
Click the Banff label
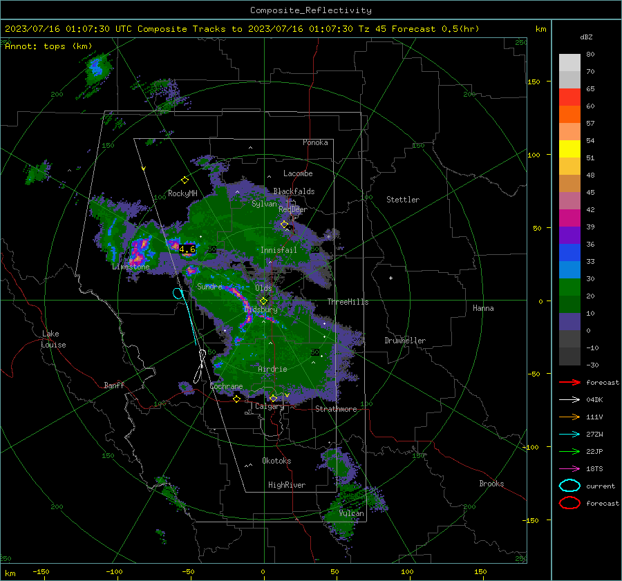114,385
